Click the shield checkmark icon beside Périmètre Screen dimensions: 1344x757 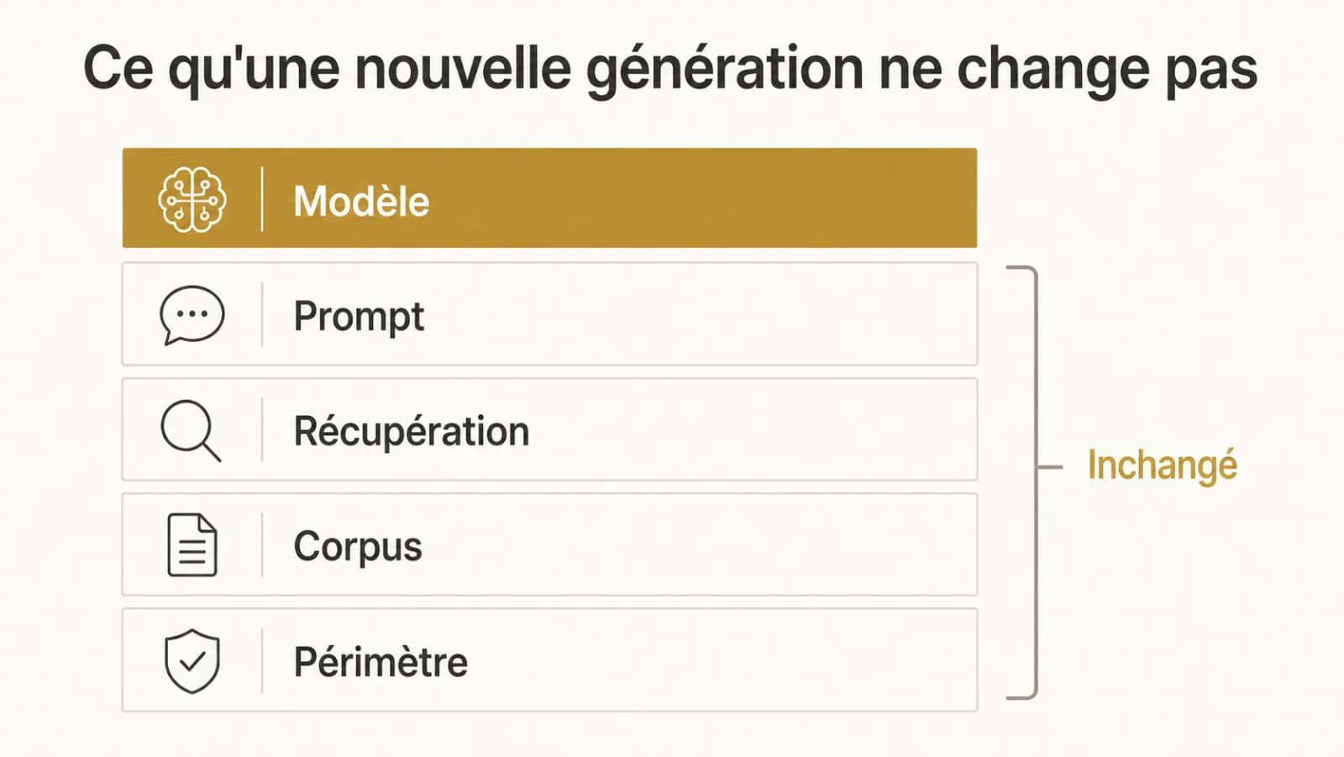192,661
